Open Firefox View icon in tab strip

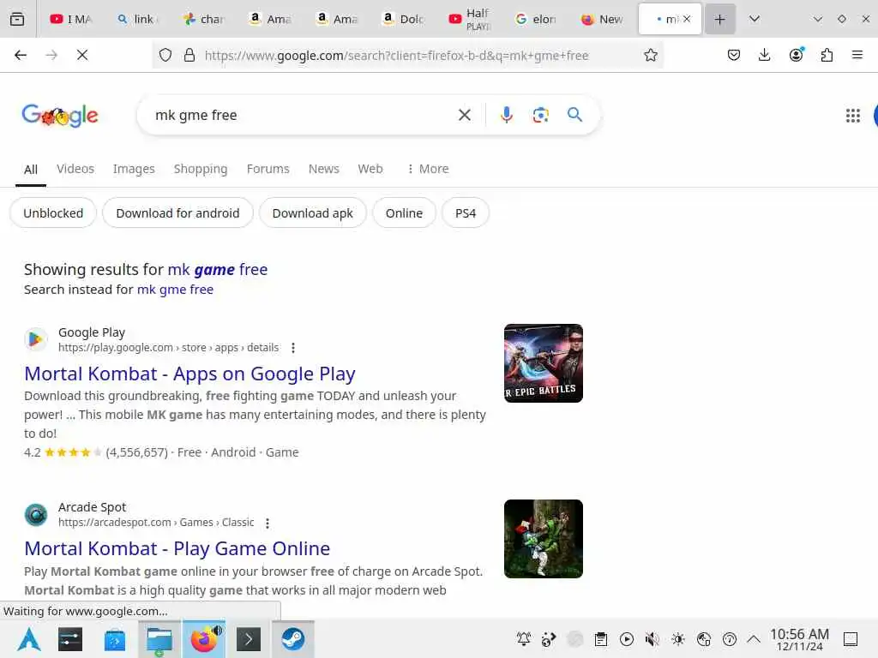click(x=17, y=19)
